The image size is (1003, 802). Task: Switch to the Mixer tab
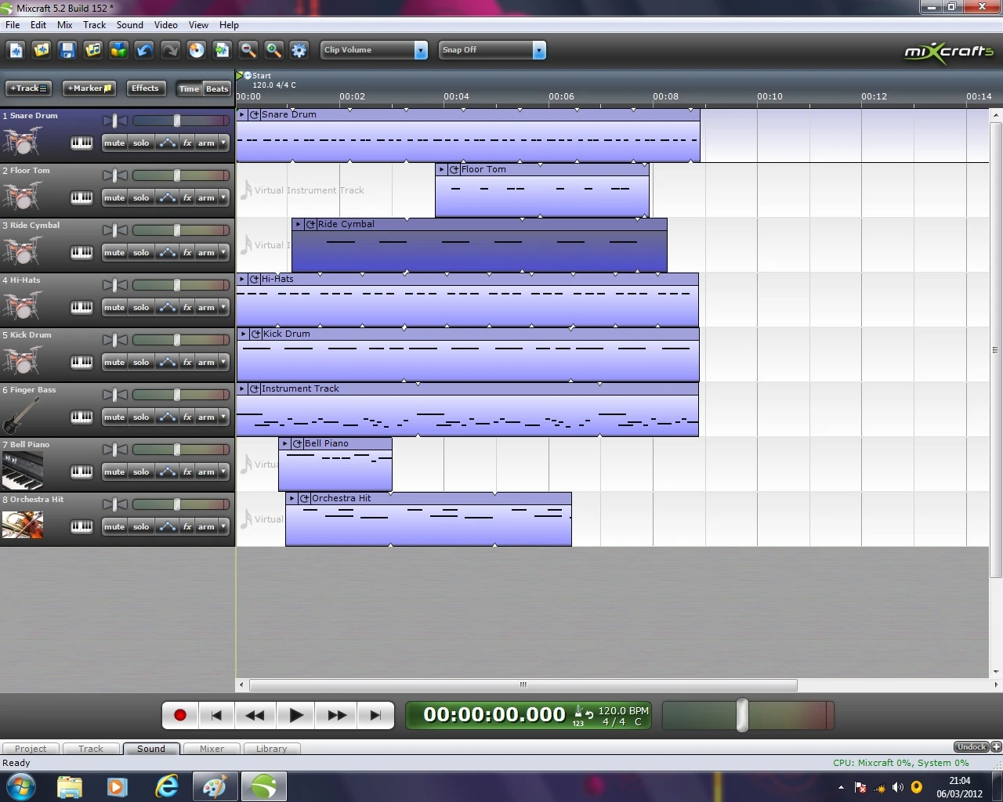click(212, 749)
